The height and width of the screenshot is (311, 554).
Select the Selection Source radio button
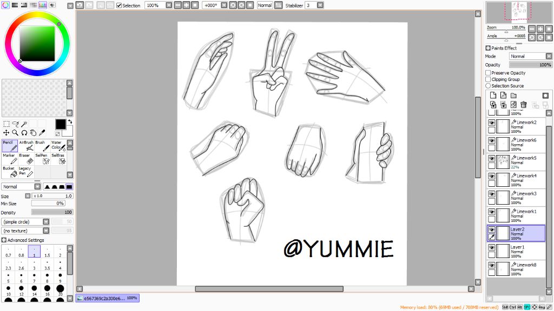488,86
